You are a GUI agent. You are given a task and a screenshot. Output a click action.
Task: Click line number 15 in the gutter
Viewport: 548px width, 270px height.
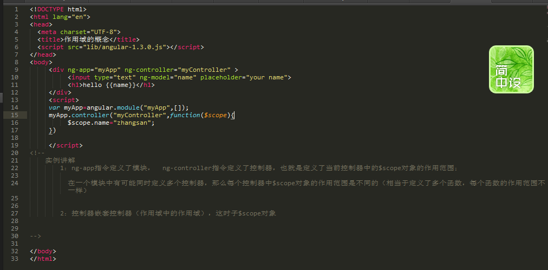click(x=15, y=115)
